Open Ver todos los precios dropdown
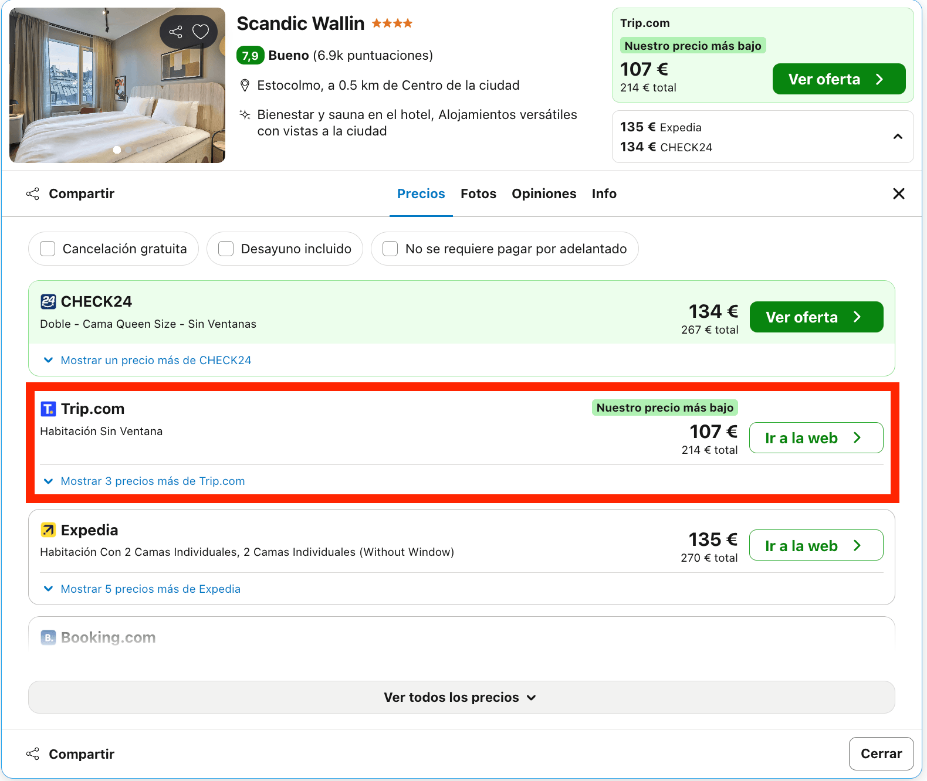 point(462,697)
